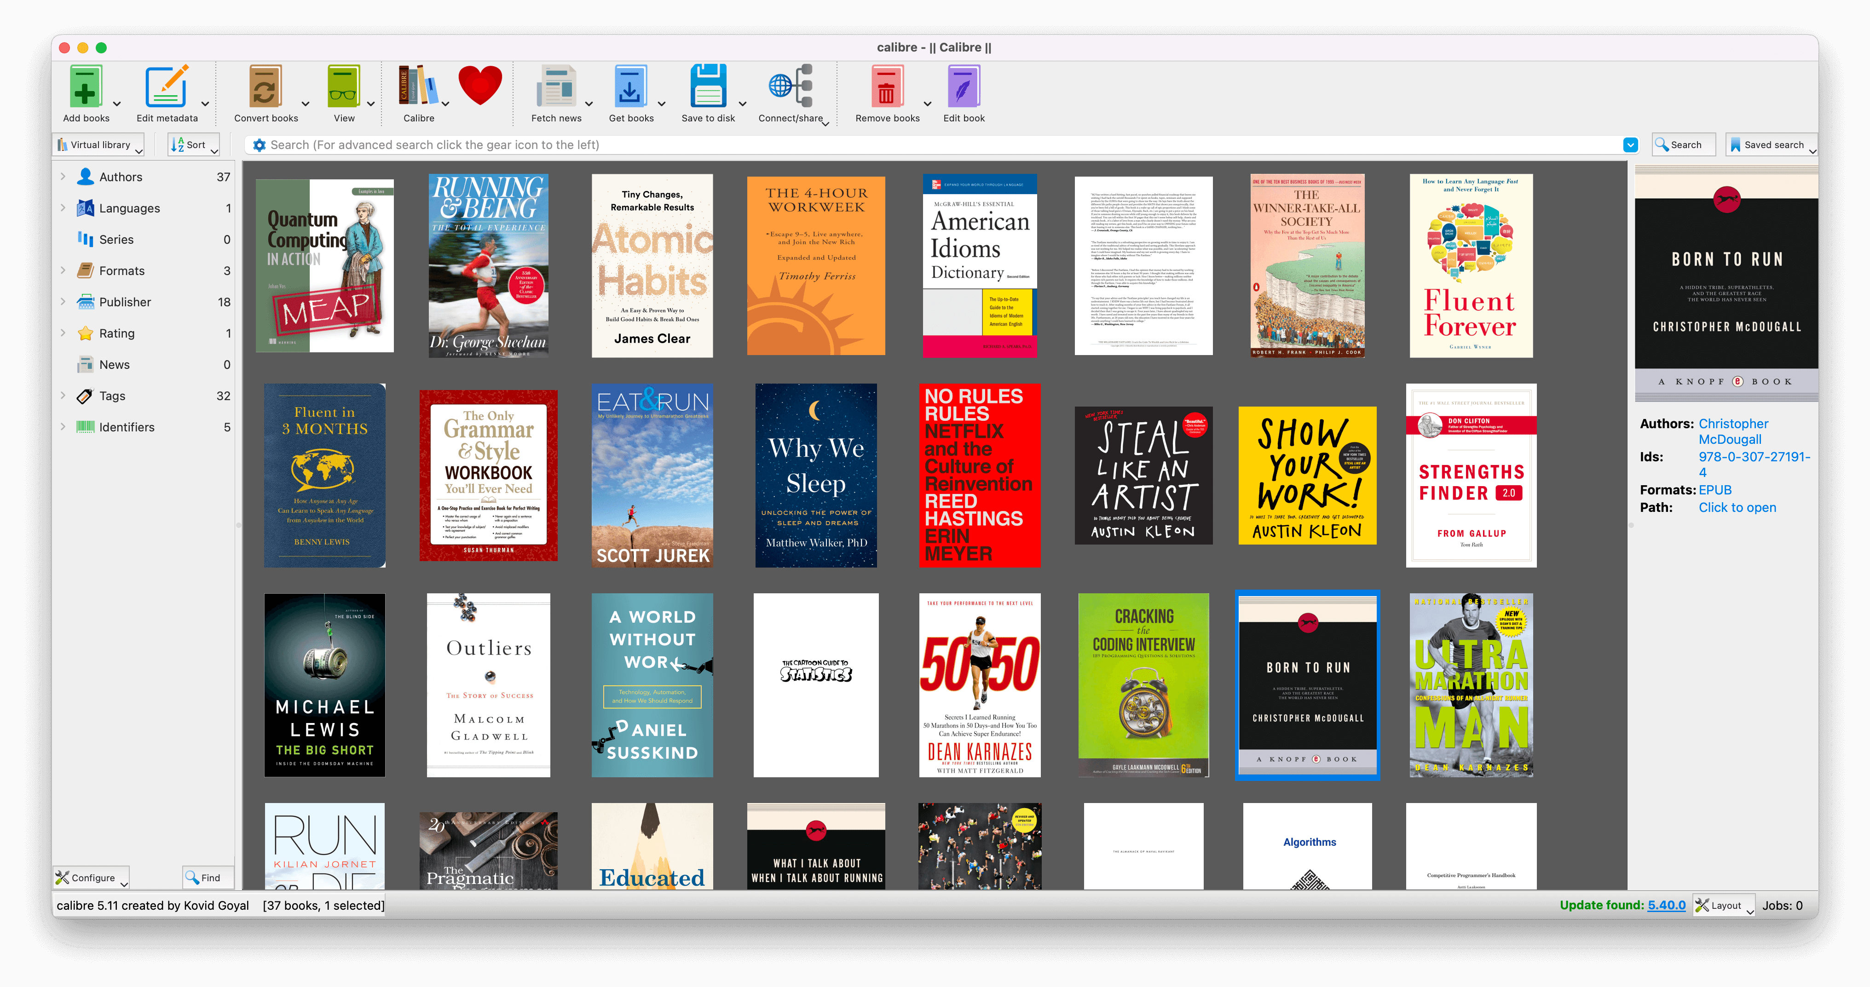Select the Show Your Work book cover

1307,476
